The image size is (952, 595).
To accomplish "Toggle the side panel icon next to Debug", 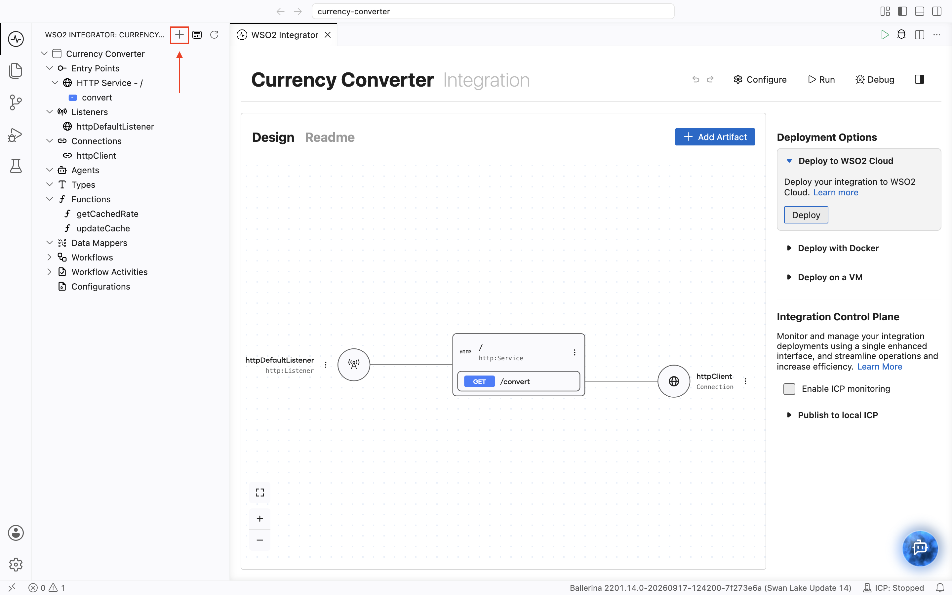I will [x=919, y=79].
